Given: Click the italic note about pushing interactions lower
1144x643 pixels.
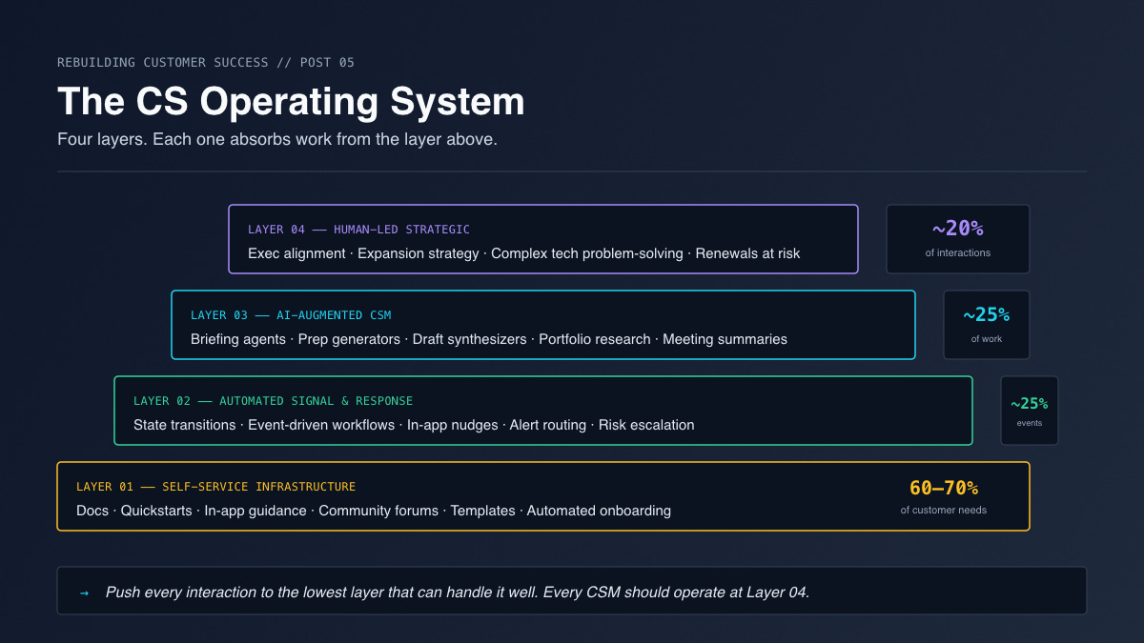Looking at the screenshot, I should [x=458, y=593].
